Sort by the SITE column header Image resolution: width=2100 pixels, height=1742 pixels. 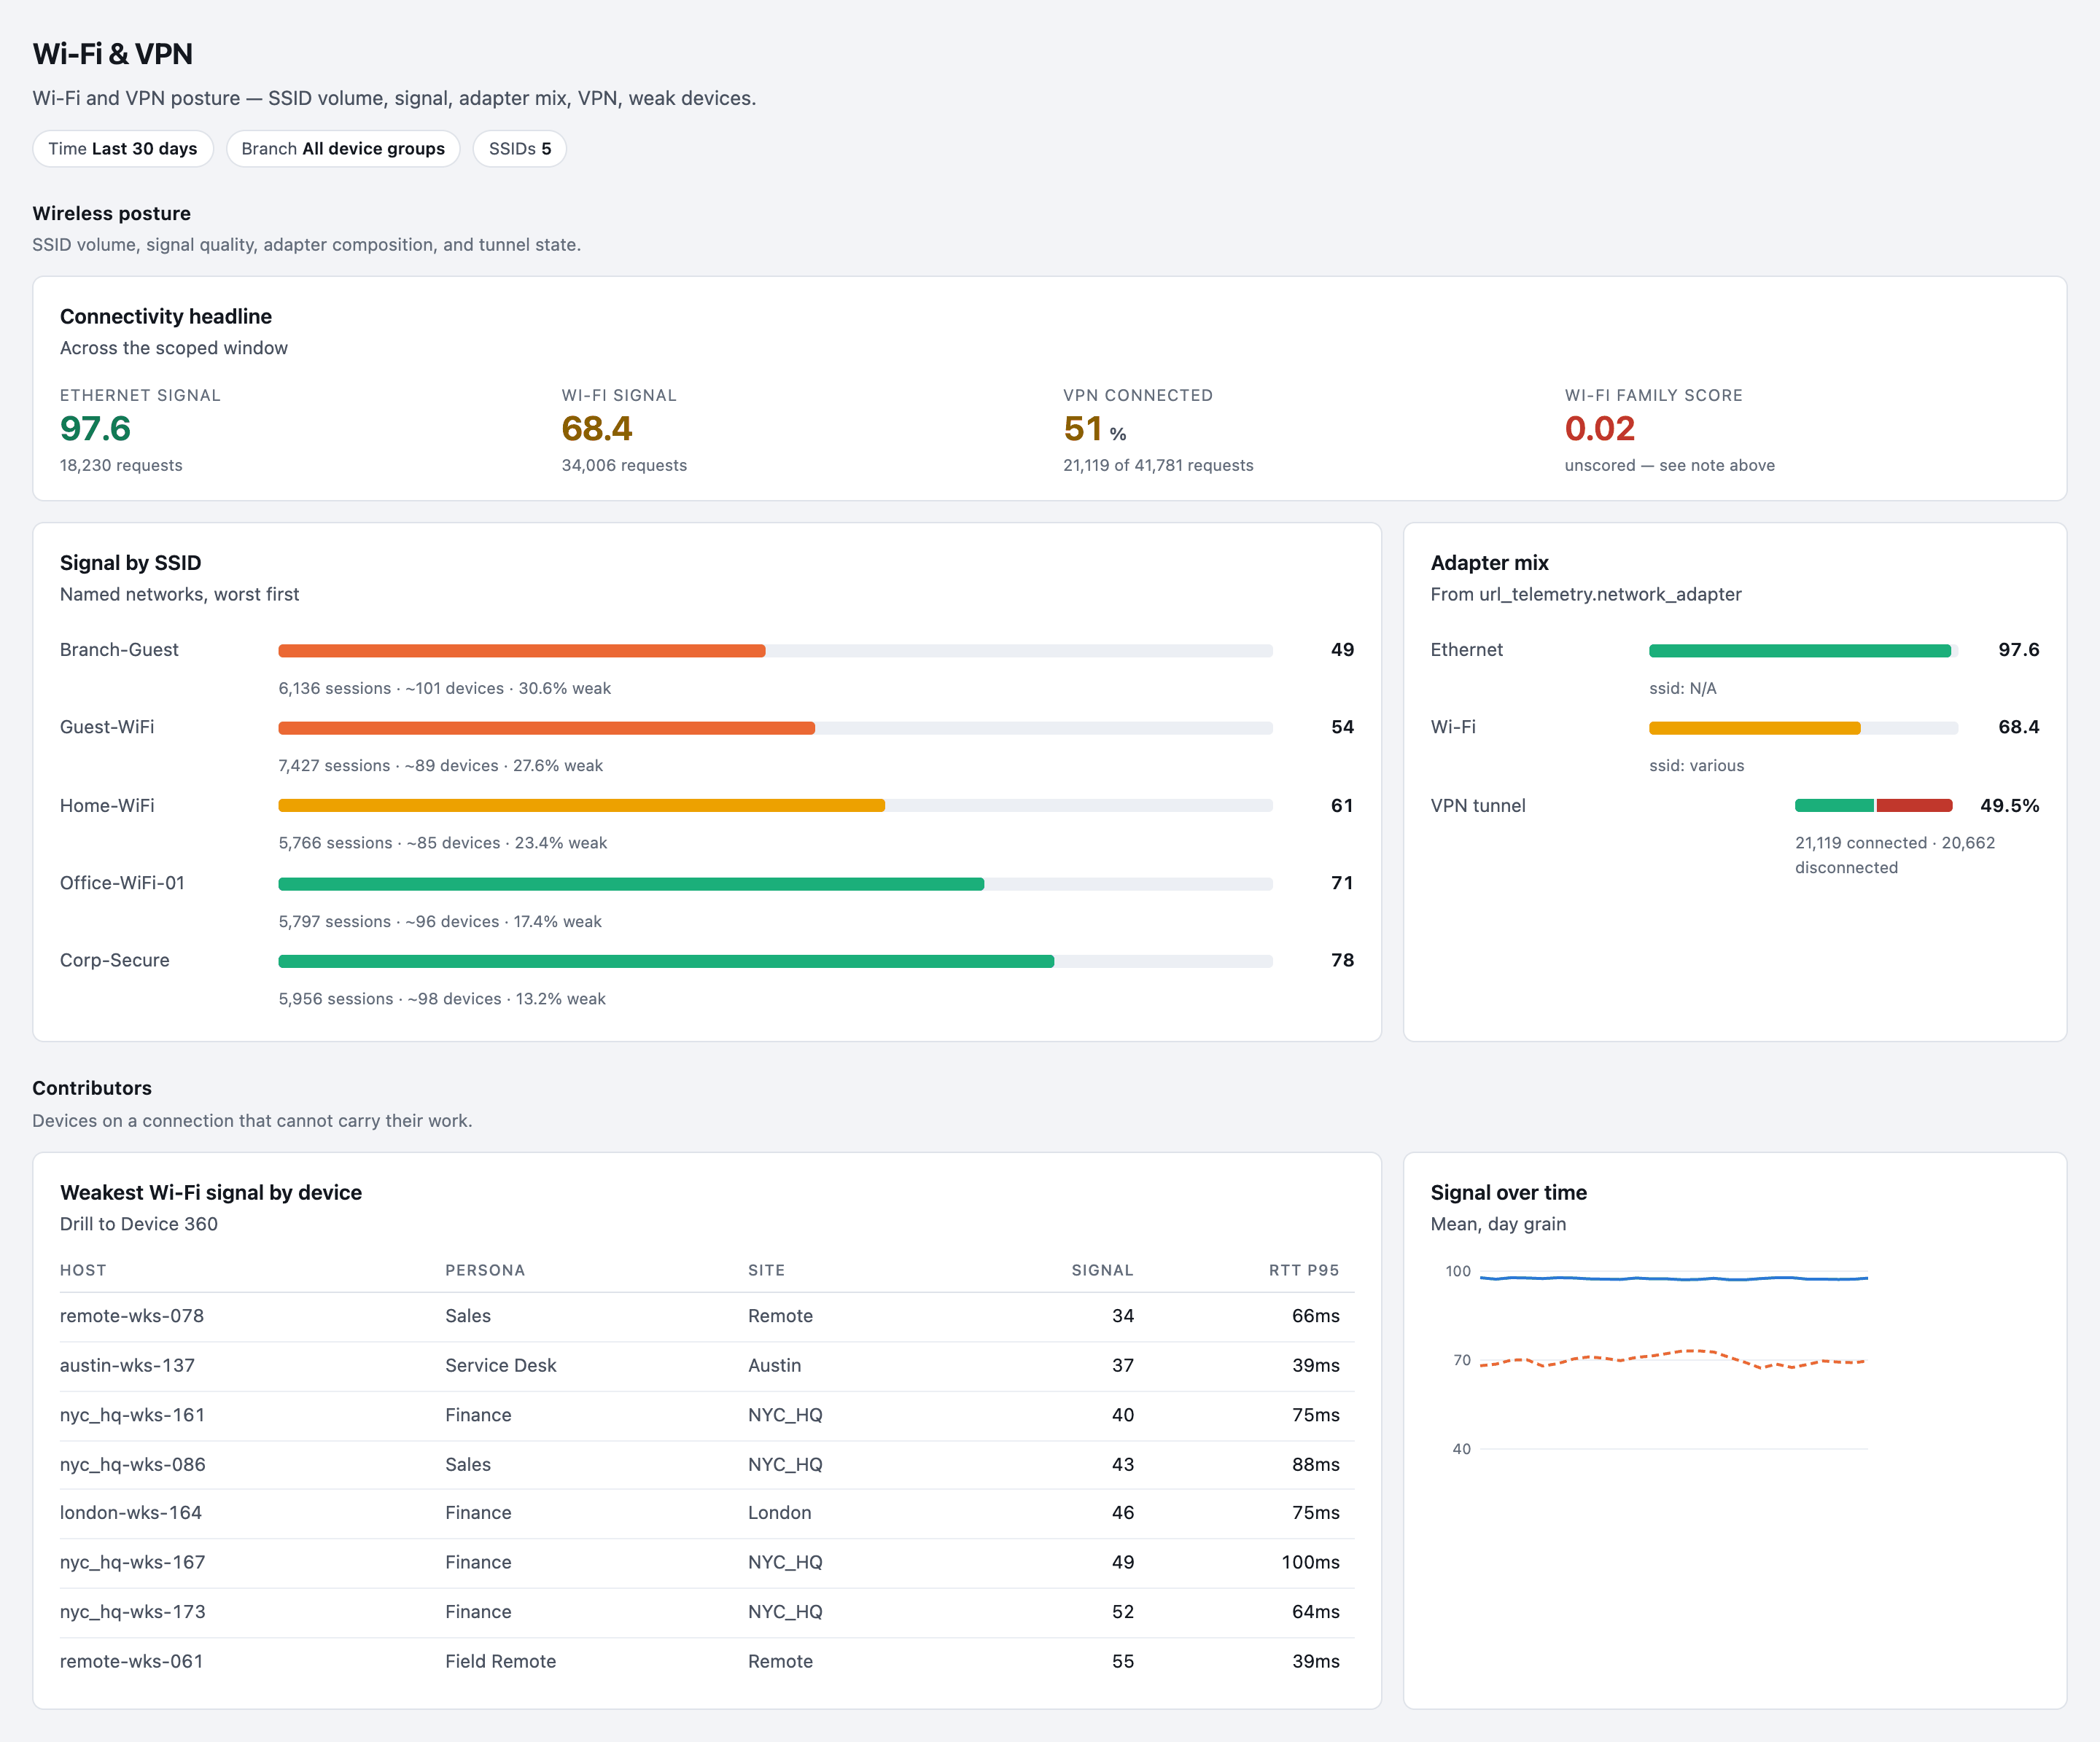click(x=766, y=1270)
